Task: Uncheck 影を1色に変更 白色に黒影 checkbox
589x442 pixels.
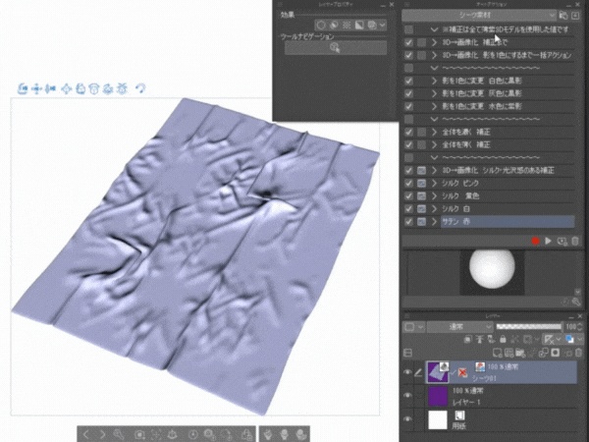Action: (x=408, y=81)
